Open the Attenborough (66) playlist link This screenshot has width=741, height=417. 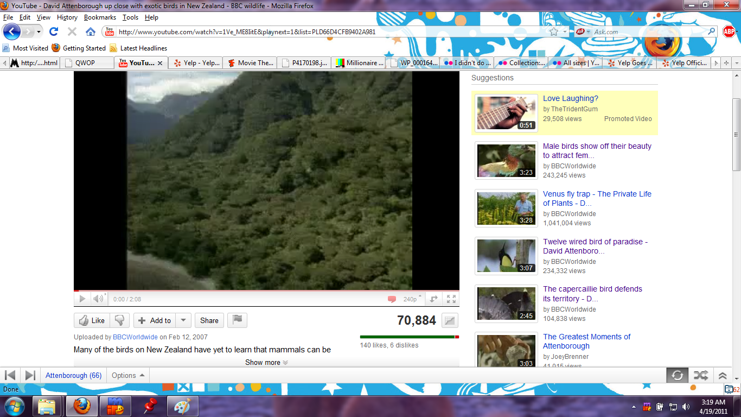pyautogui.click(x=74, y=375)
